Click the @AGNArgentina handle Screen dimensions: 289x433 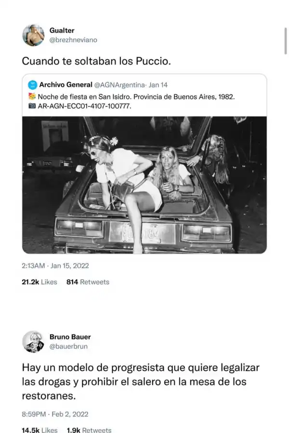[120, 85]
